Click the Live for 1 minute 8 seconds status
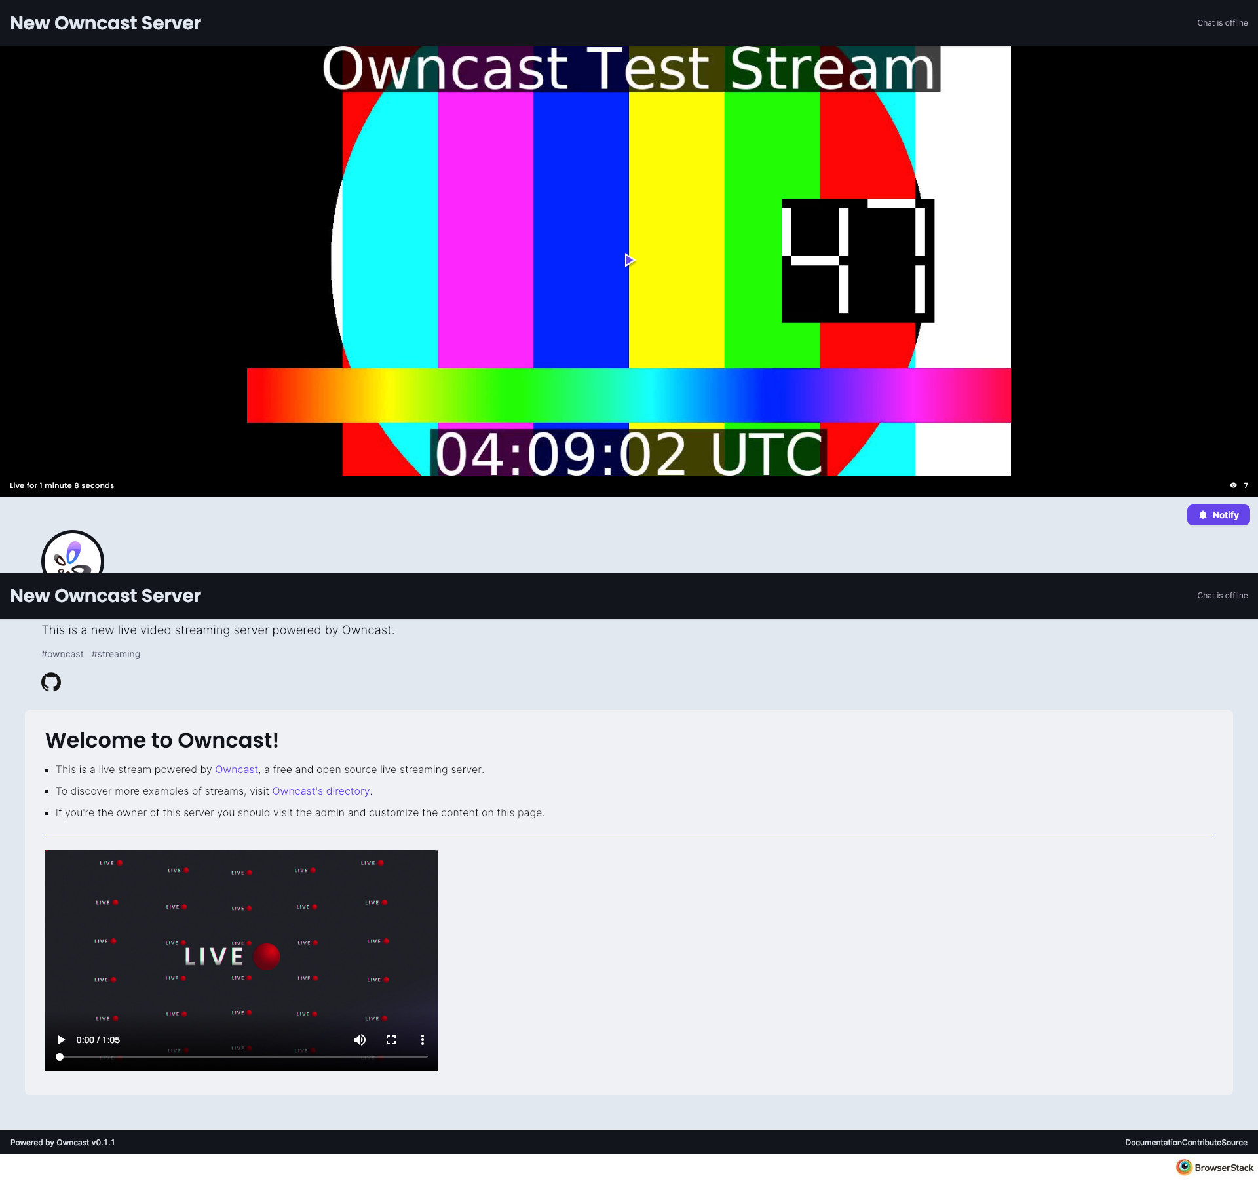The width and height of the screenshot is (1258, 1180). [62, 485]
